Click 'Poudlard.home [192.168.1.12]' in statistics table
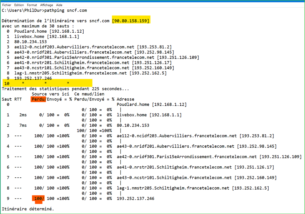Image resolution: width=305 pixels, height=214 pixels. 151,105
